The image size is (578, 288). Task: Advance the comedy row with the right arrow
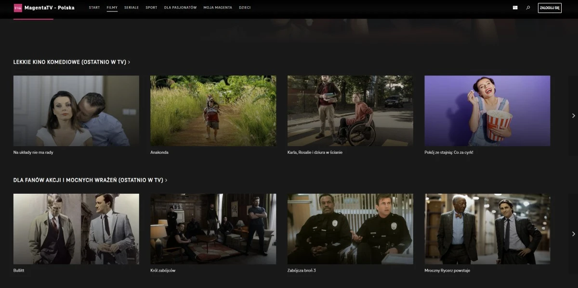click(x=573, y=115)
